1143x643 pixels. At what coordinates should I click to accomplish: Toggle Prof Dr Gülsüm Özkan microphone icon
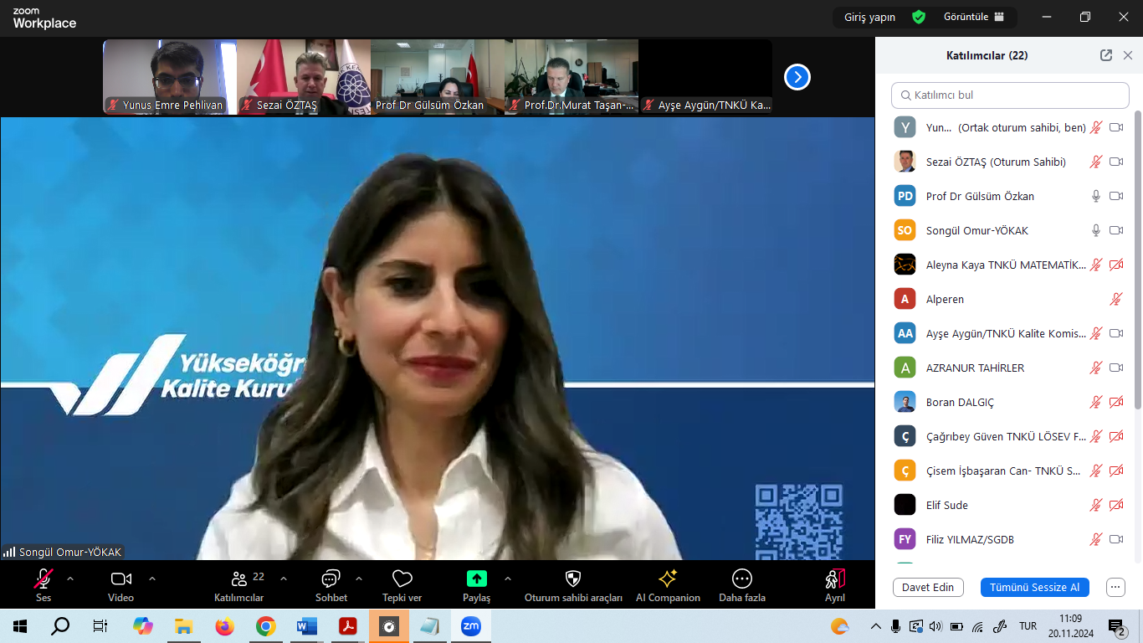click(x=1096, y=196)
